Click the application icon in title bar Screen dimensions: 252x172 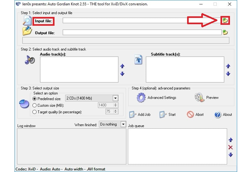tap(18, 4)
